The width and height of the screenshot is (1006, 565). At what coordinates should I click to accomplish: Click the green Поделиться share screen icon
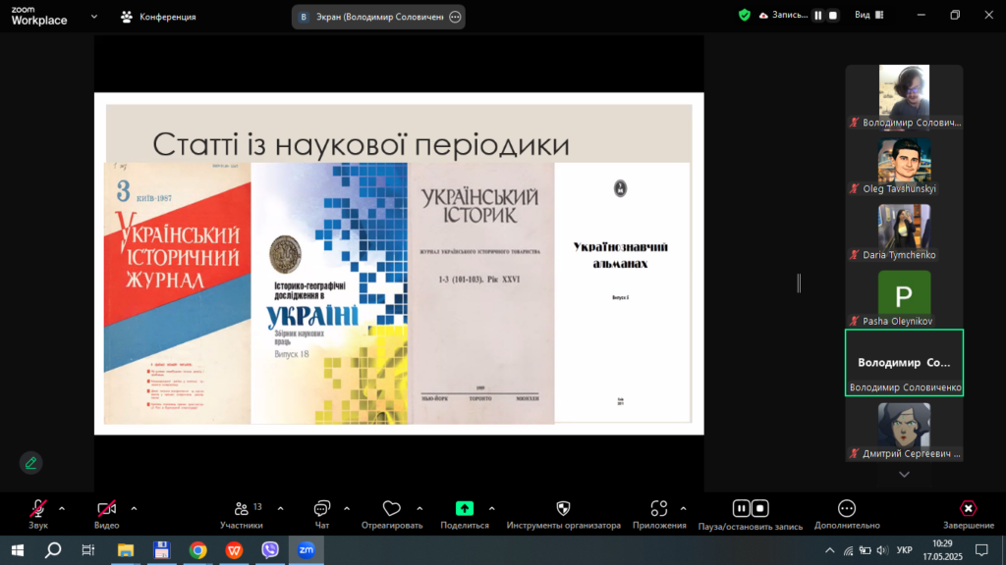(465, 508)
